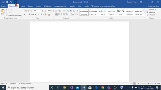This screenshot has height=90, width=161.
Task: Toggle strikethrough (abc) formatting
Action: (33, 14)
